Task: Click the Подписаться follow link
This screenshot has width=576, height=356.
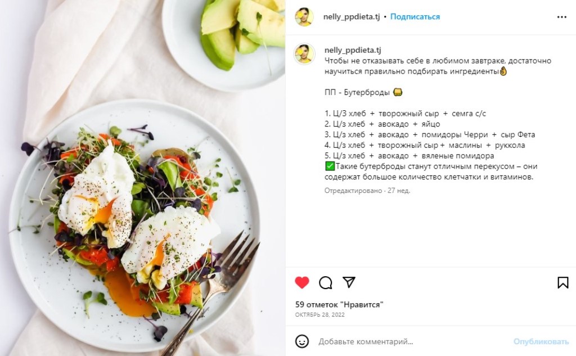Action: tap(415, 16)
